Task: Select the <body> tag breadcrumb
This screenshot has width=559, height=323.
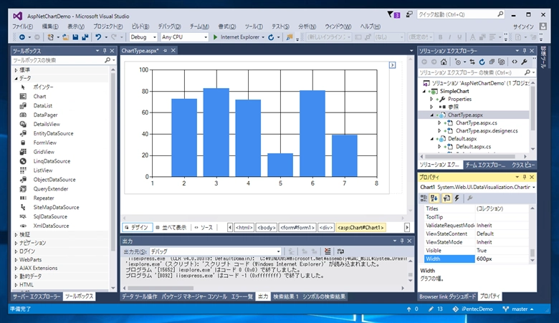Action: pyautogui.click(x=267, y=227)
